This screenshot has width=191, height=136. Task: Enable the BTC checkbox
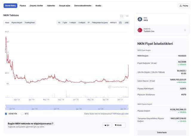(x=22, y=114)
